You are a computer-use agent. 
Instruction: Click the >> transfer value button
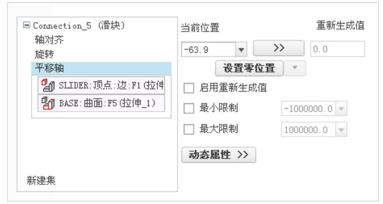279,48
